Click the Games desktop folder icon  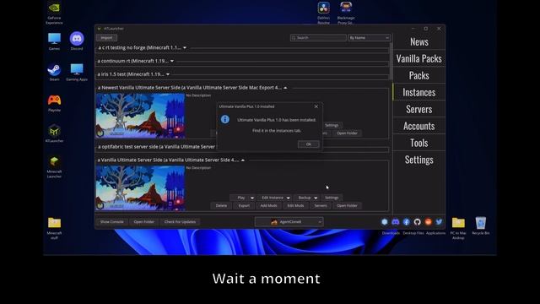coord(54,41)
